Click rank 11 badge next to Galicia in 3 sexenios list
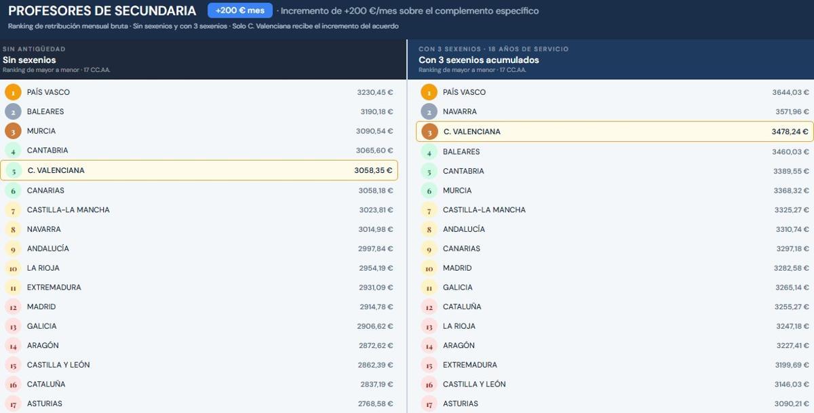Image resolution: width=814 pixels, height=413 pixels. (429, 288)
